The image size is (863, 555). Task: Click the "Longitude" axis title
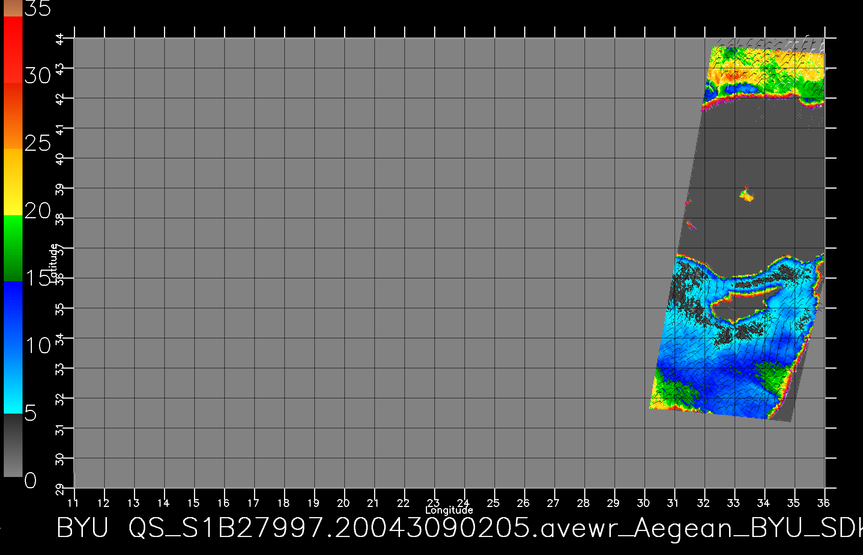(x=449, y=510)
